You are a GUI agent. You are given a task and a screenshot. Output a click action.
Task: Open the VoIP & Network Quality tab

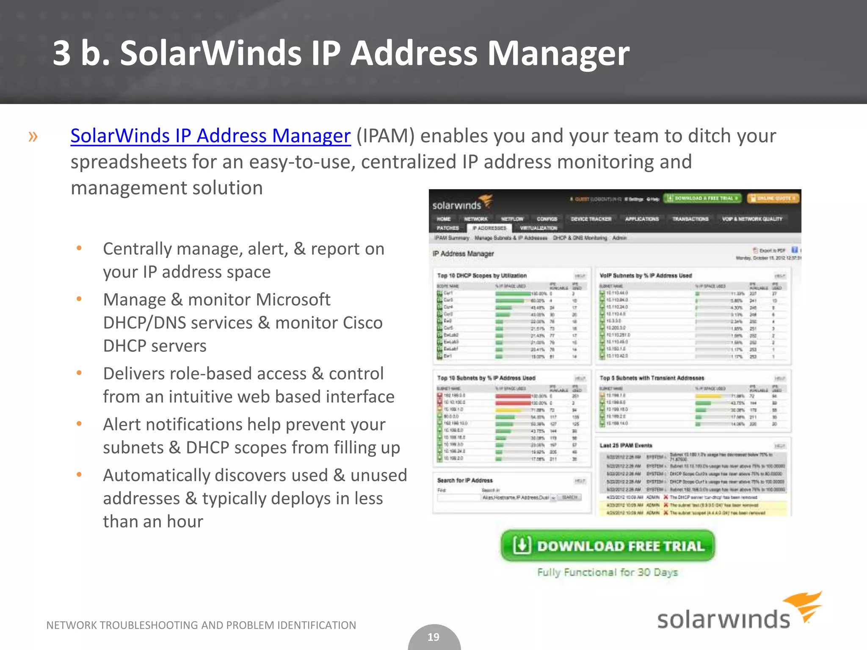coord(752,219)
